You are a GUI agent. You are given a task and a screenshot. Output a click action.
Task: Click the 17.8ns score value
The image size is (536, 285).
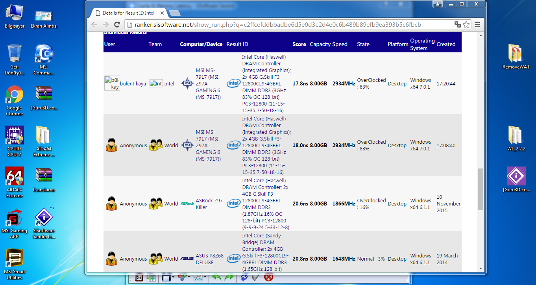point(300,83)
